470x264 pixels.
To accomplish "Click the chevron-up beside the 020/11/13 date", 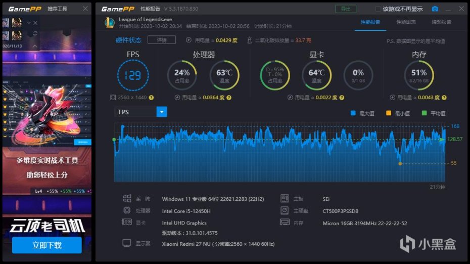I will (35, 46).
